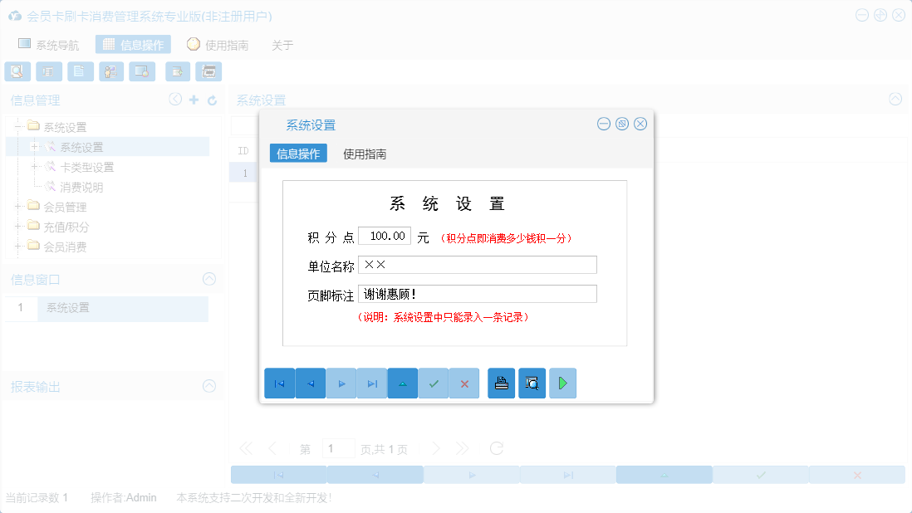Viewport: 912px width, 513px height.
Task: Open the 关于 menu
Action: 282,45
